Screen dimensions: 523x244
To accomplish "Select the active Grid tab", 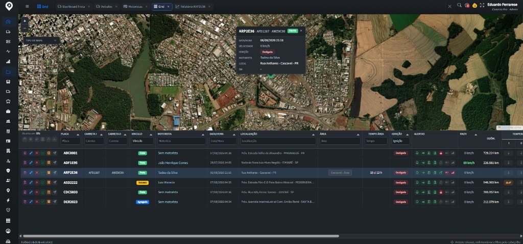I will pyautogui.click(x=161, y=7).
